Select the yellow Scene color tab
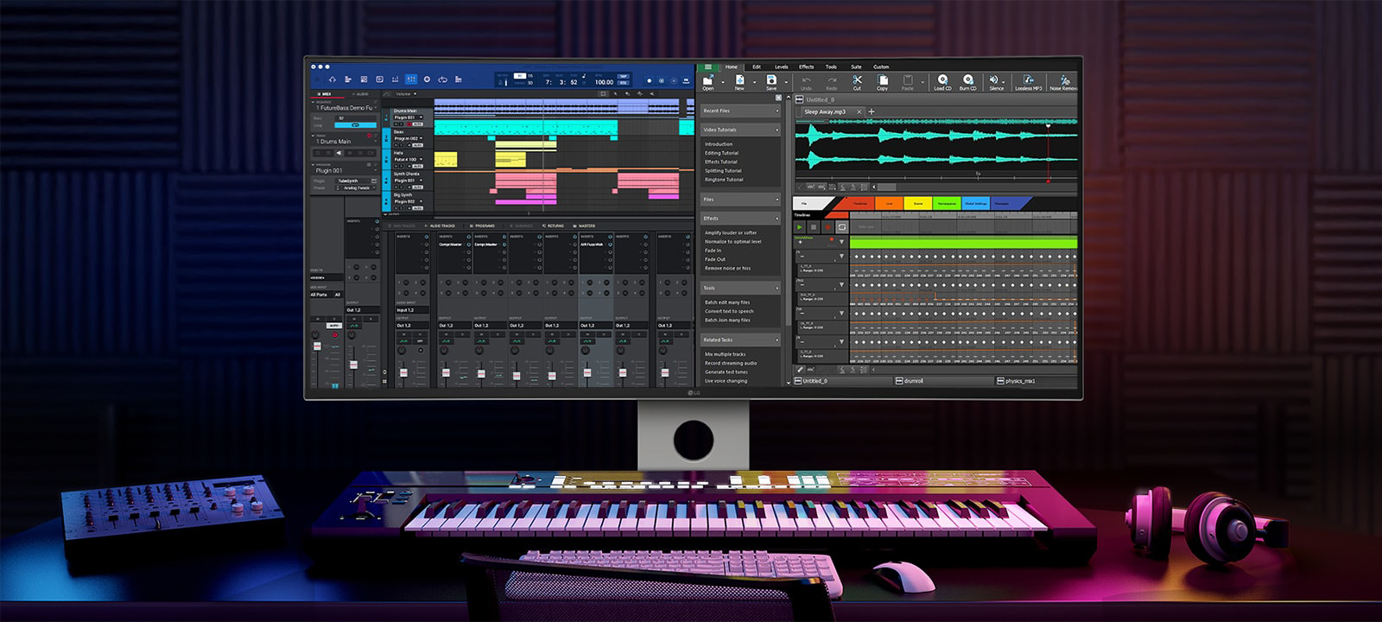The width and height of the screenshot is (1382, 622). pos(918,204)
